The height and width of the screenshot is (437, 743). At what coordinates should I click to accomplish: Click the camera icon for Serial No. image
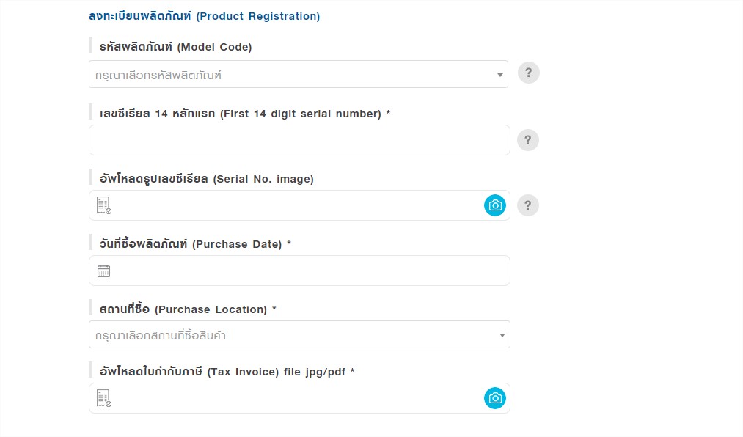494,205
